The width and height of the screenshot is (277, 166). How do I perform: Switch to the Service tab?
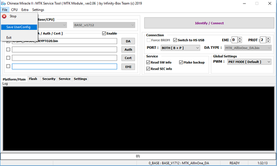(64, 79)
